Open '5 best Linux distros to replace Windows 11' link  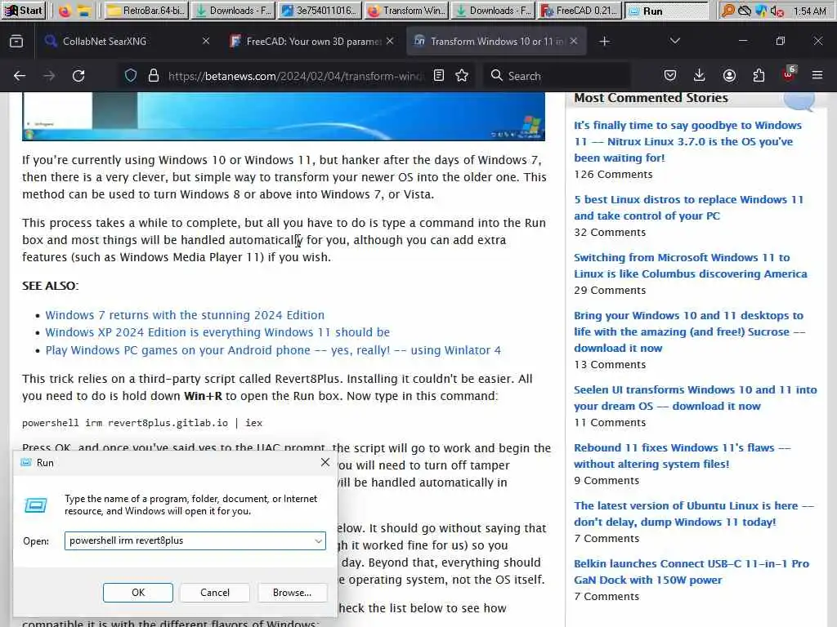click(688, 207)
